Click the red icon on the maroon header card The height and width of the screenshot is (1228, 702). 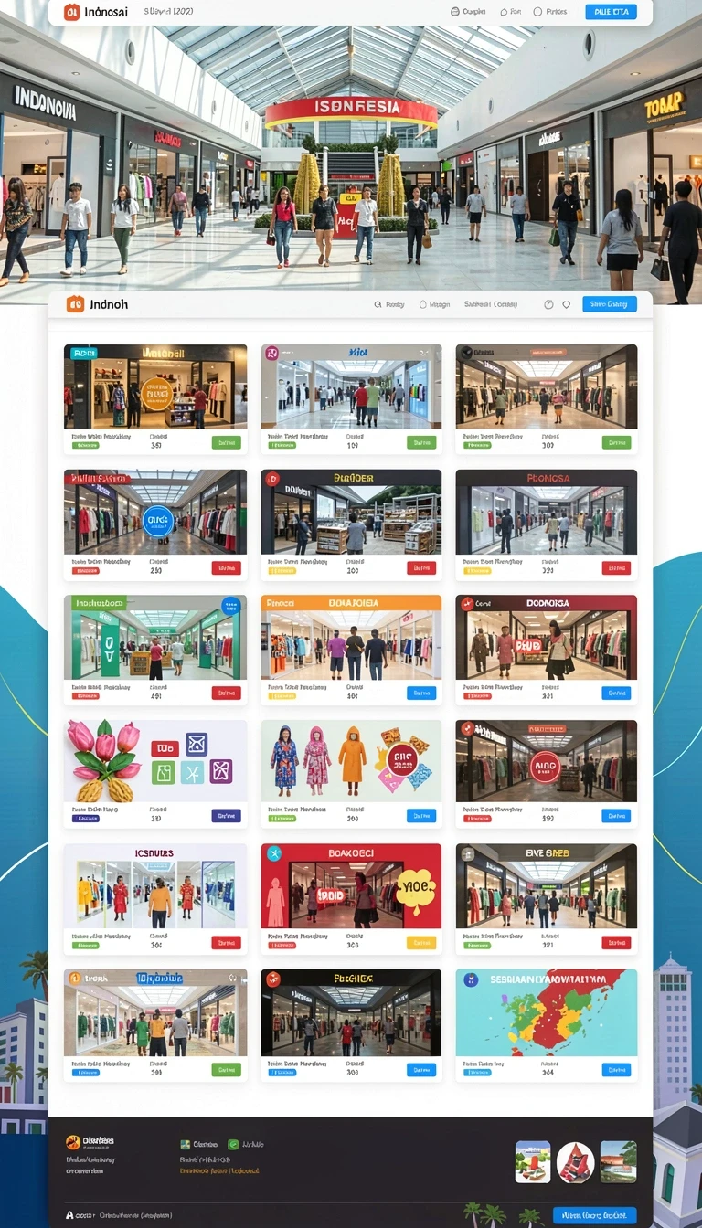click(467, 603)
